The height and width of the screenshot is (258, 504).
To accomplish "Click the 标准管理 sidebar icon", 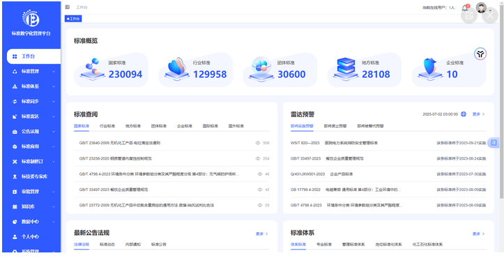I will (x=15, y=71).
